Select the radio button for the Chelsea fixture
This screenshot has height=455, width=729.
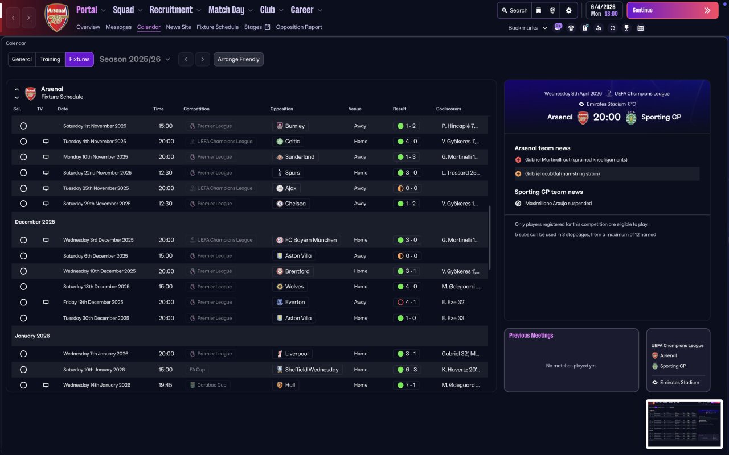(x=23, y=204)
